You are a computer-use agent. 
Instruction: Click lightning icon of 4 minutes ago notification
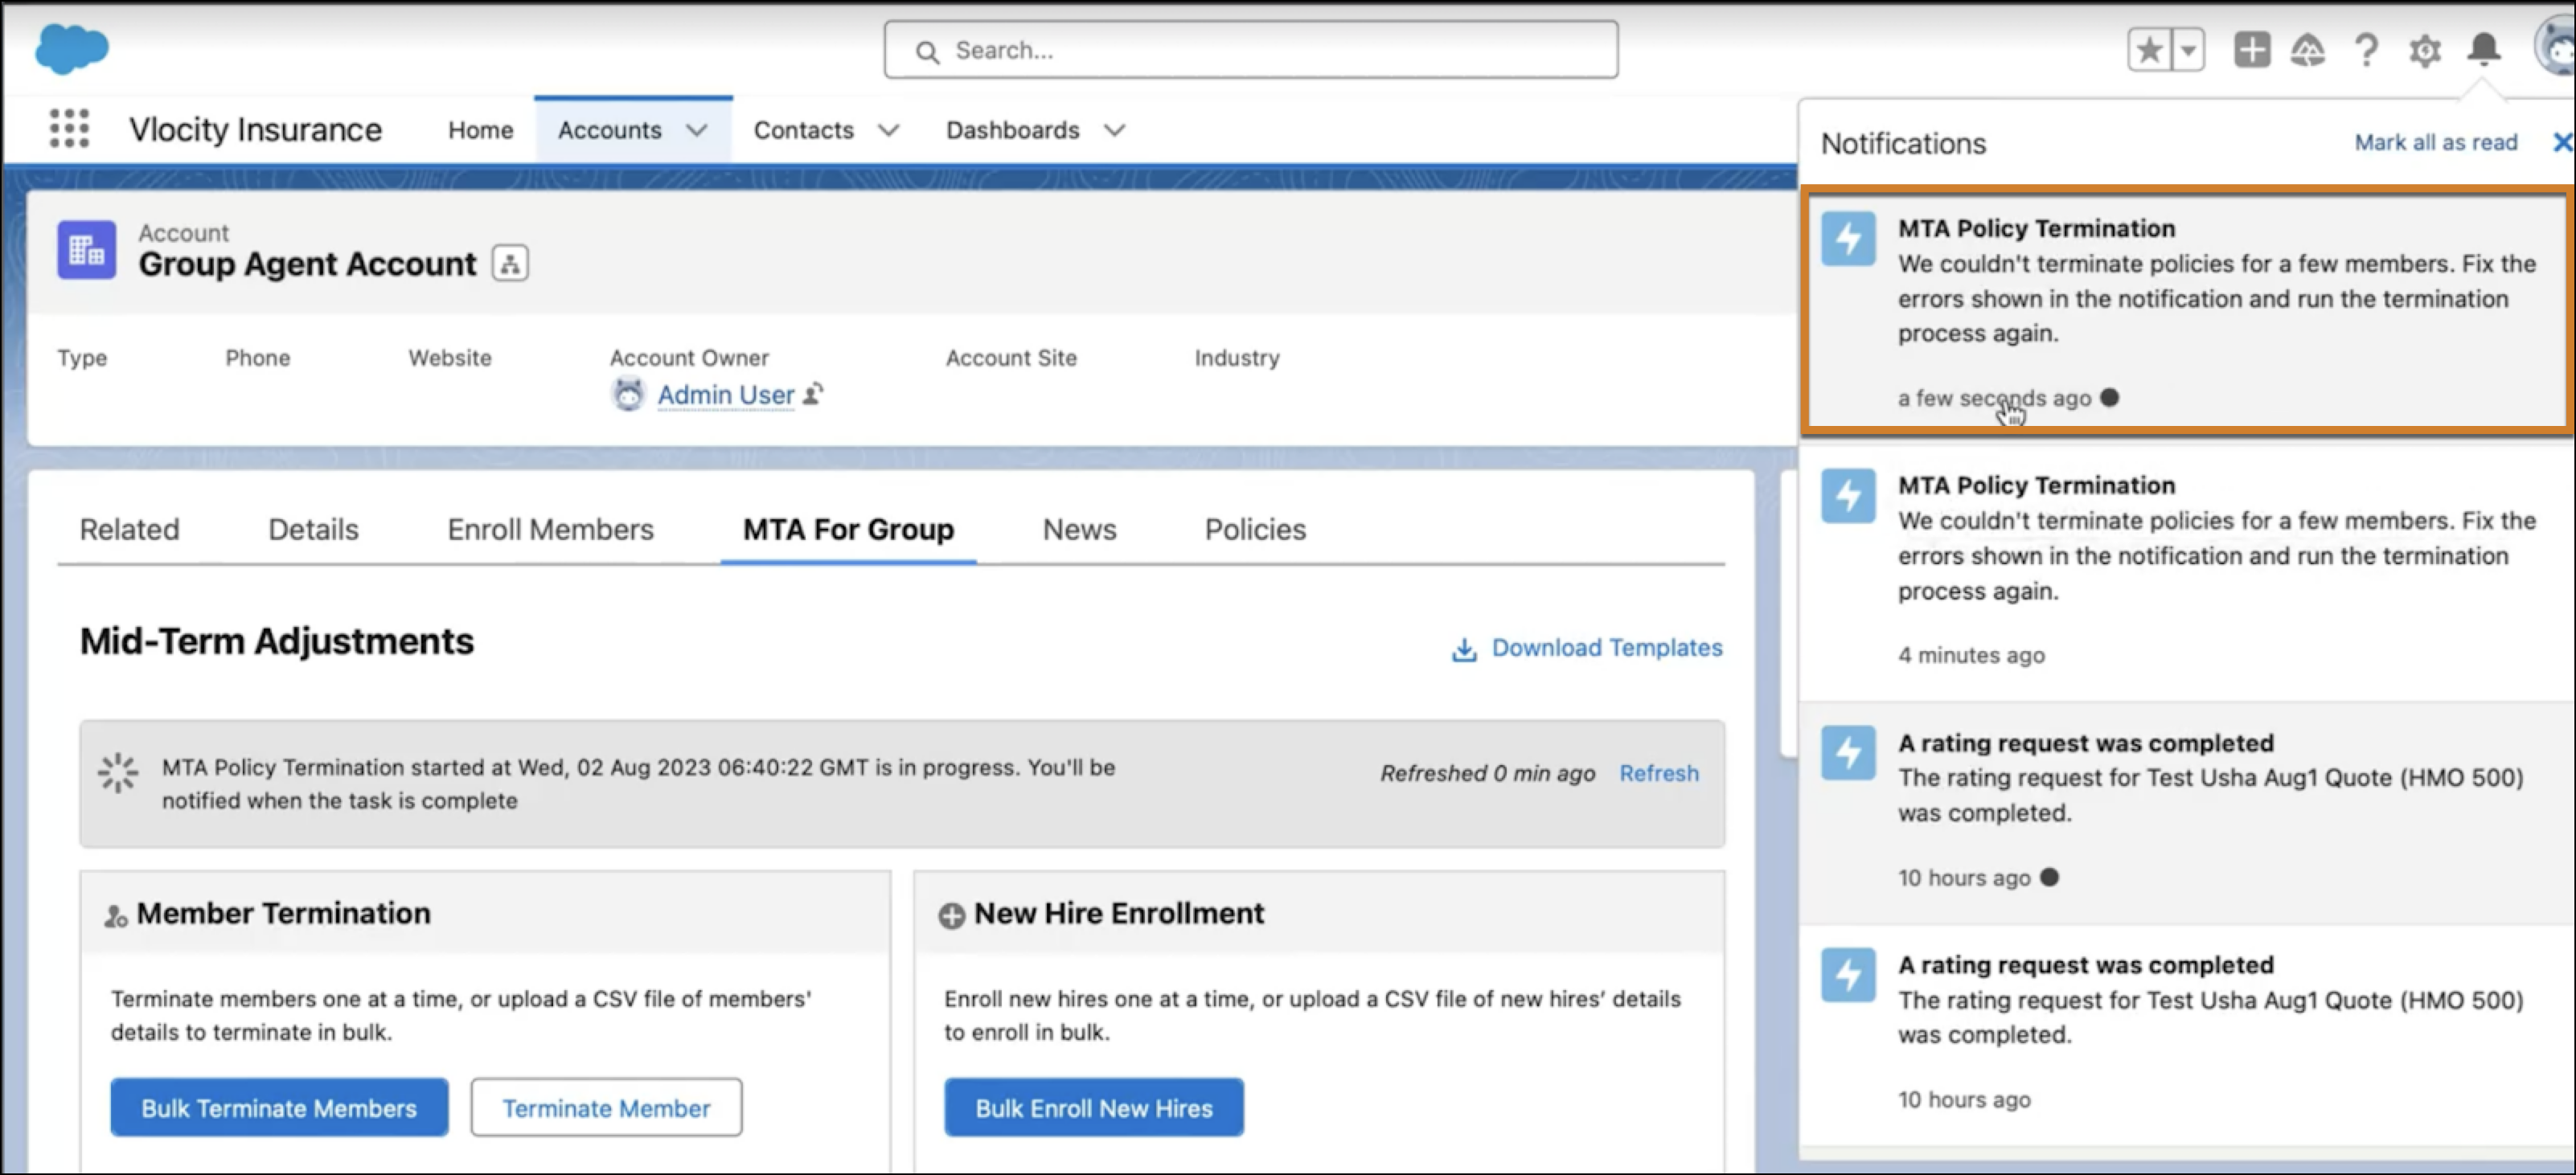pyautogui.click(x=1848, y=495)
